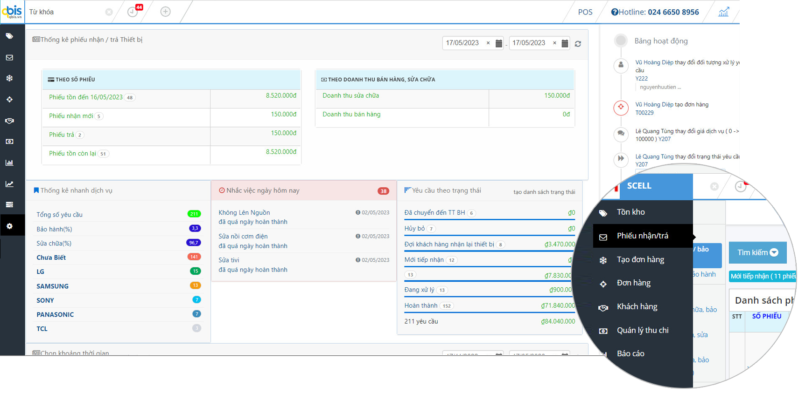Click the user avatar icon in activity timeline
Viewport: 812px width, 400px height.
pyautogui.click(x=621, y=65)
